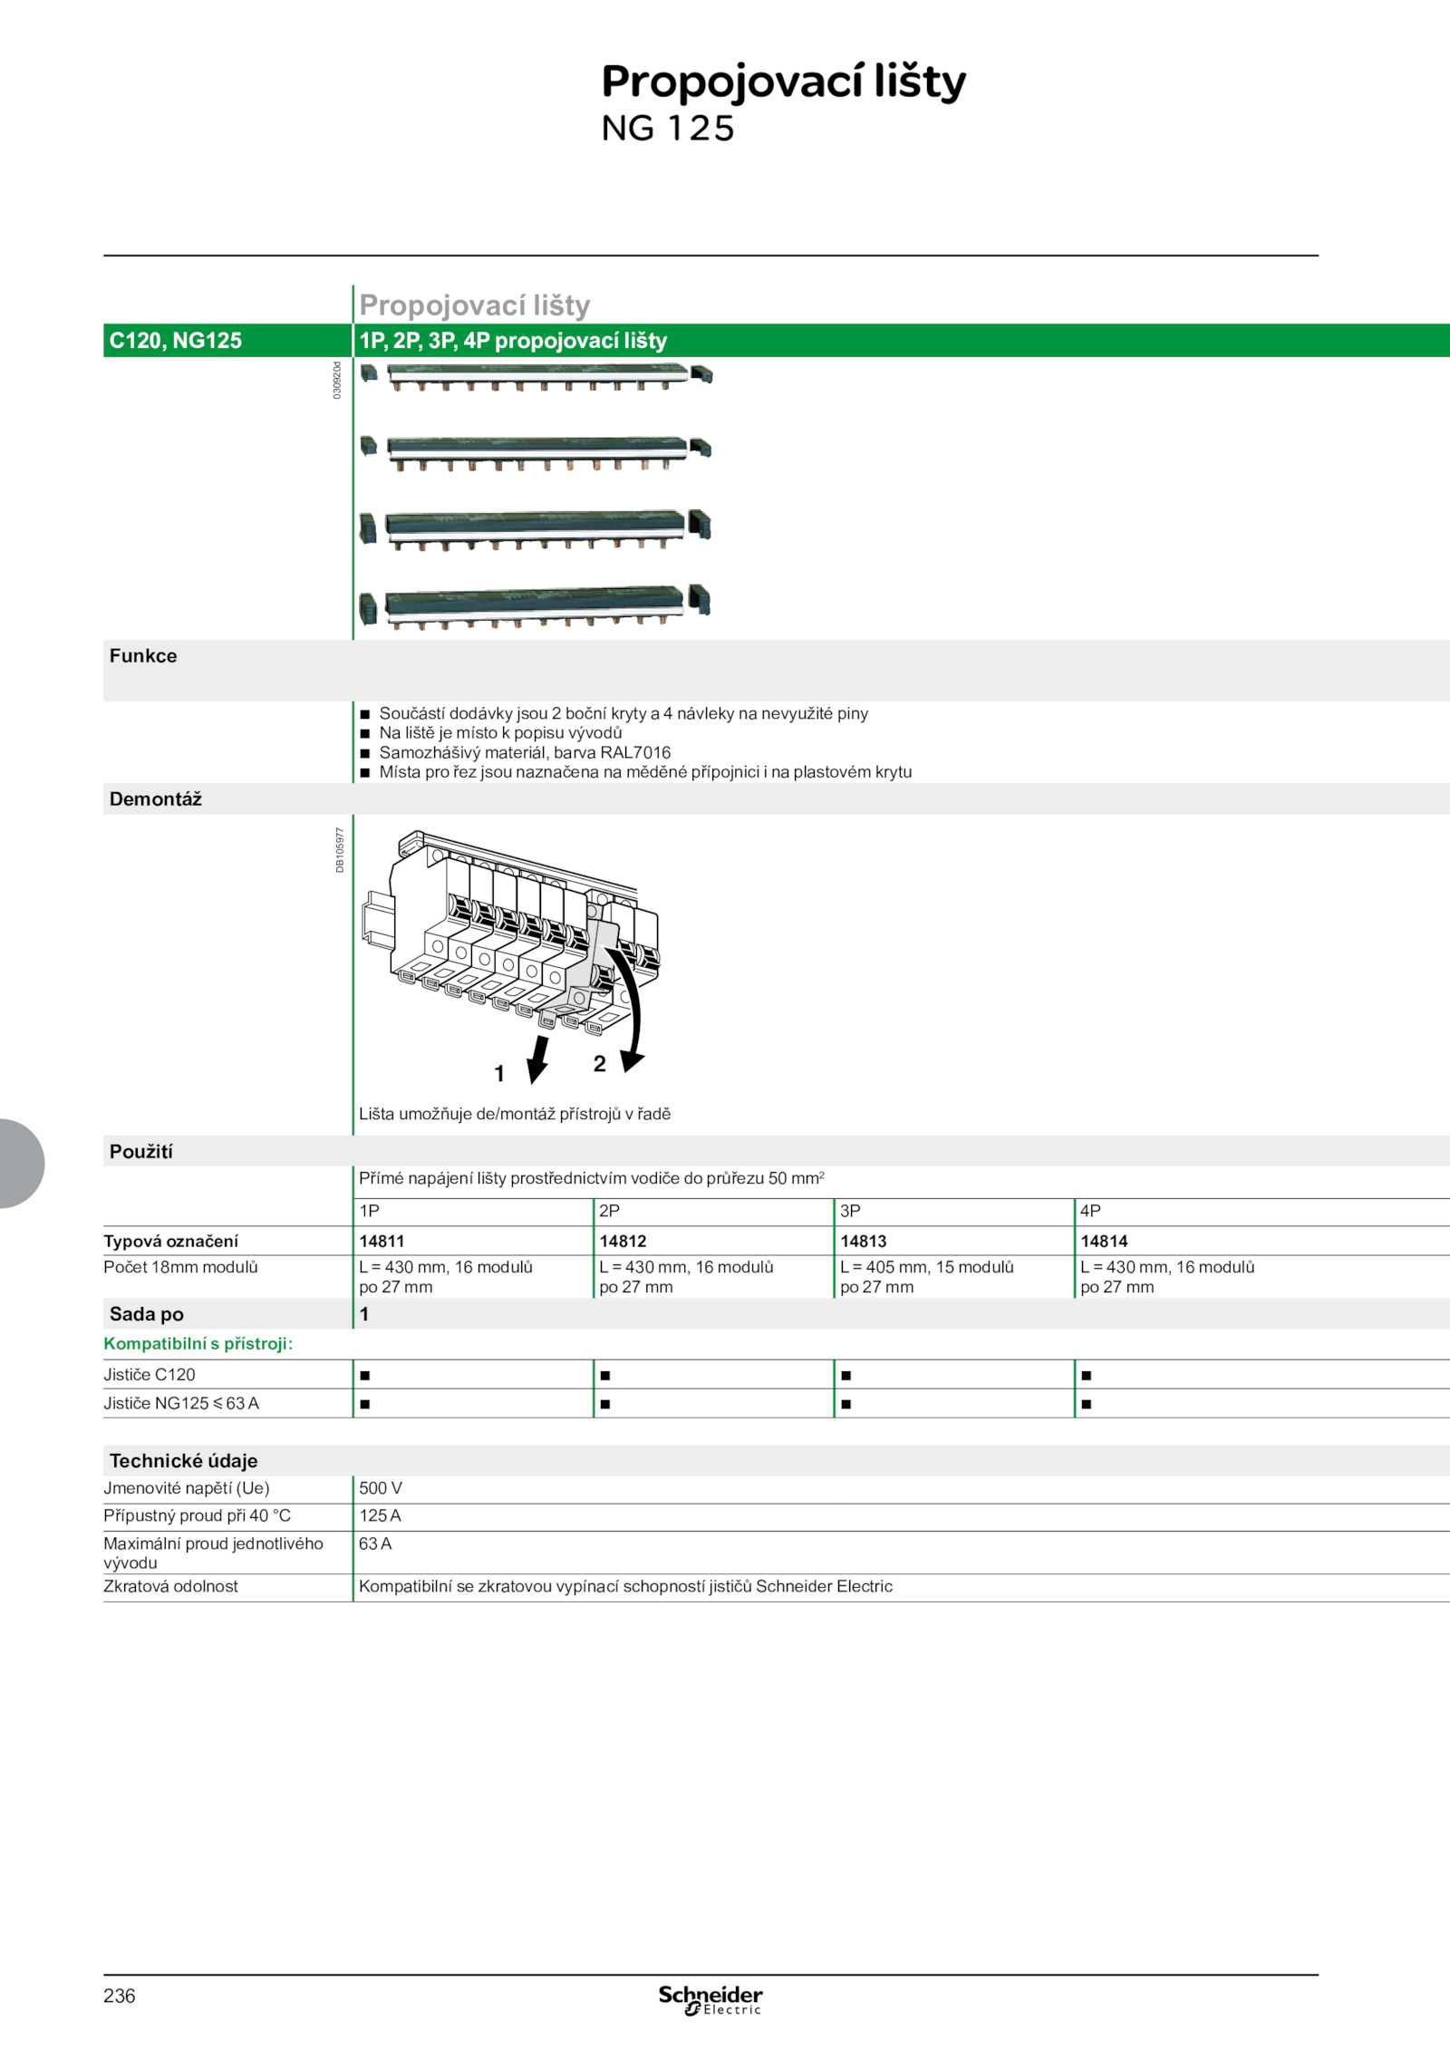Click the 'Jmenovité napětí (Ue)' row label
This screenshot has width=1450, height=2051.
point(186,1488)
